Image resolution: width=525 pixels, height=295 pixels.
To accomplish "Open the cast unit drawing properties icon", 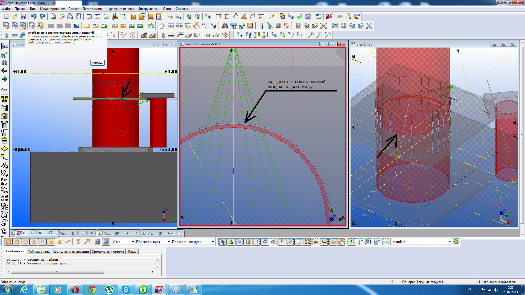I will tap(23, 26).
